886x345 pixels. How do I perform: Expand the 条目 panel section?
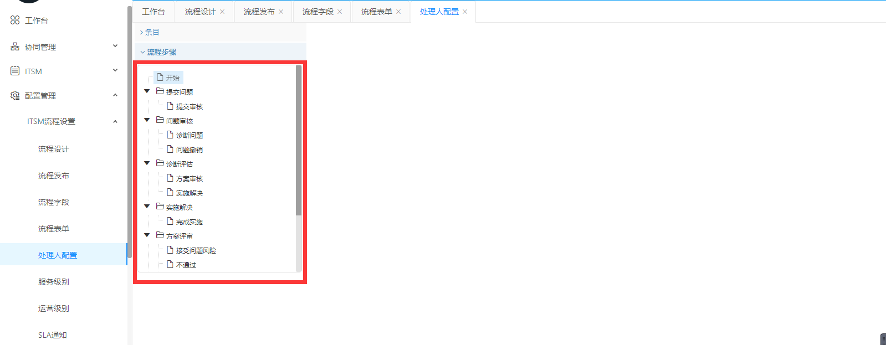(x=150, y=32)
